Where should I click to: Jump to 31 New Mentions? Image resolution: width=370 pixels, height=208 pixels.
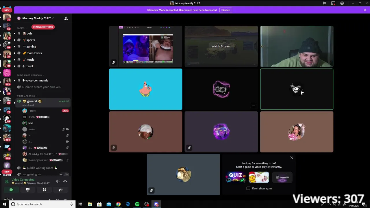43,27
